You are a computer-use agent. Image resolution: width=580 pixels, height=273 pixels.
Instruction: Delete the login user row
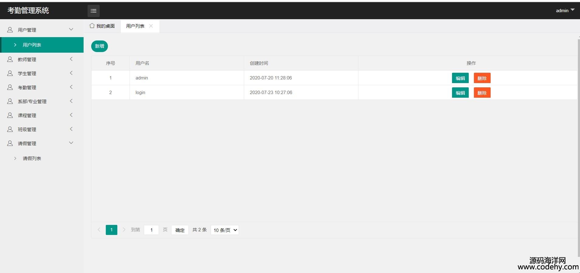click(x=482, y=93)
